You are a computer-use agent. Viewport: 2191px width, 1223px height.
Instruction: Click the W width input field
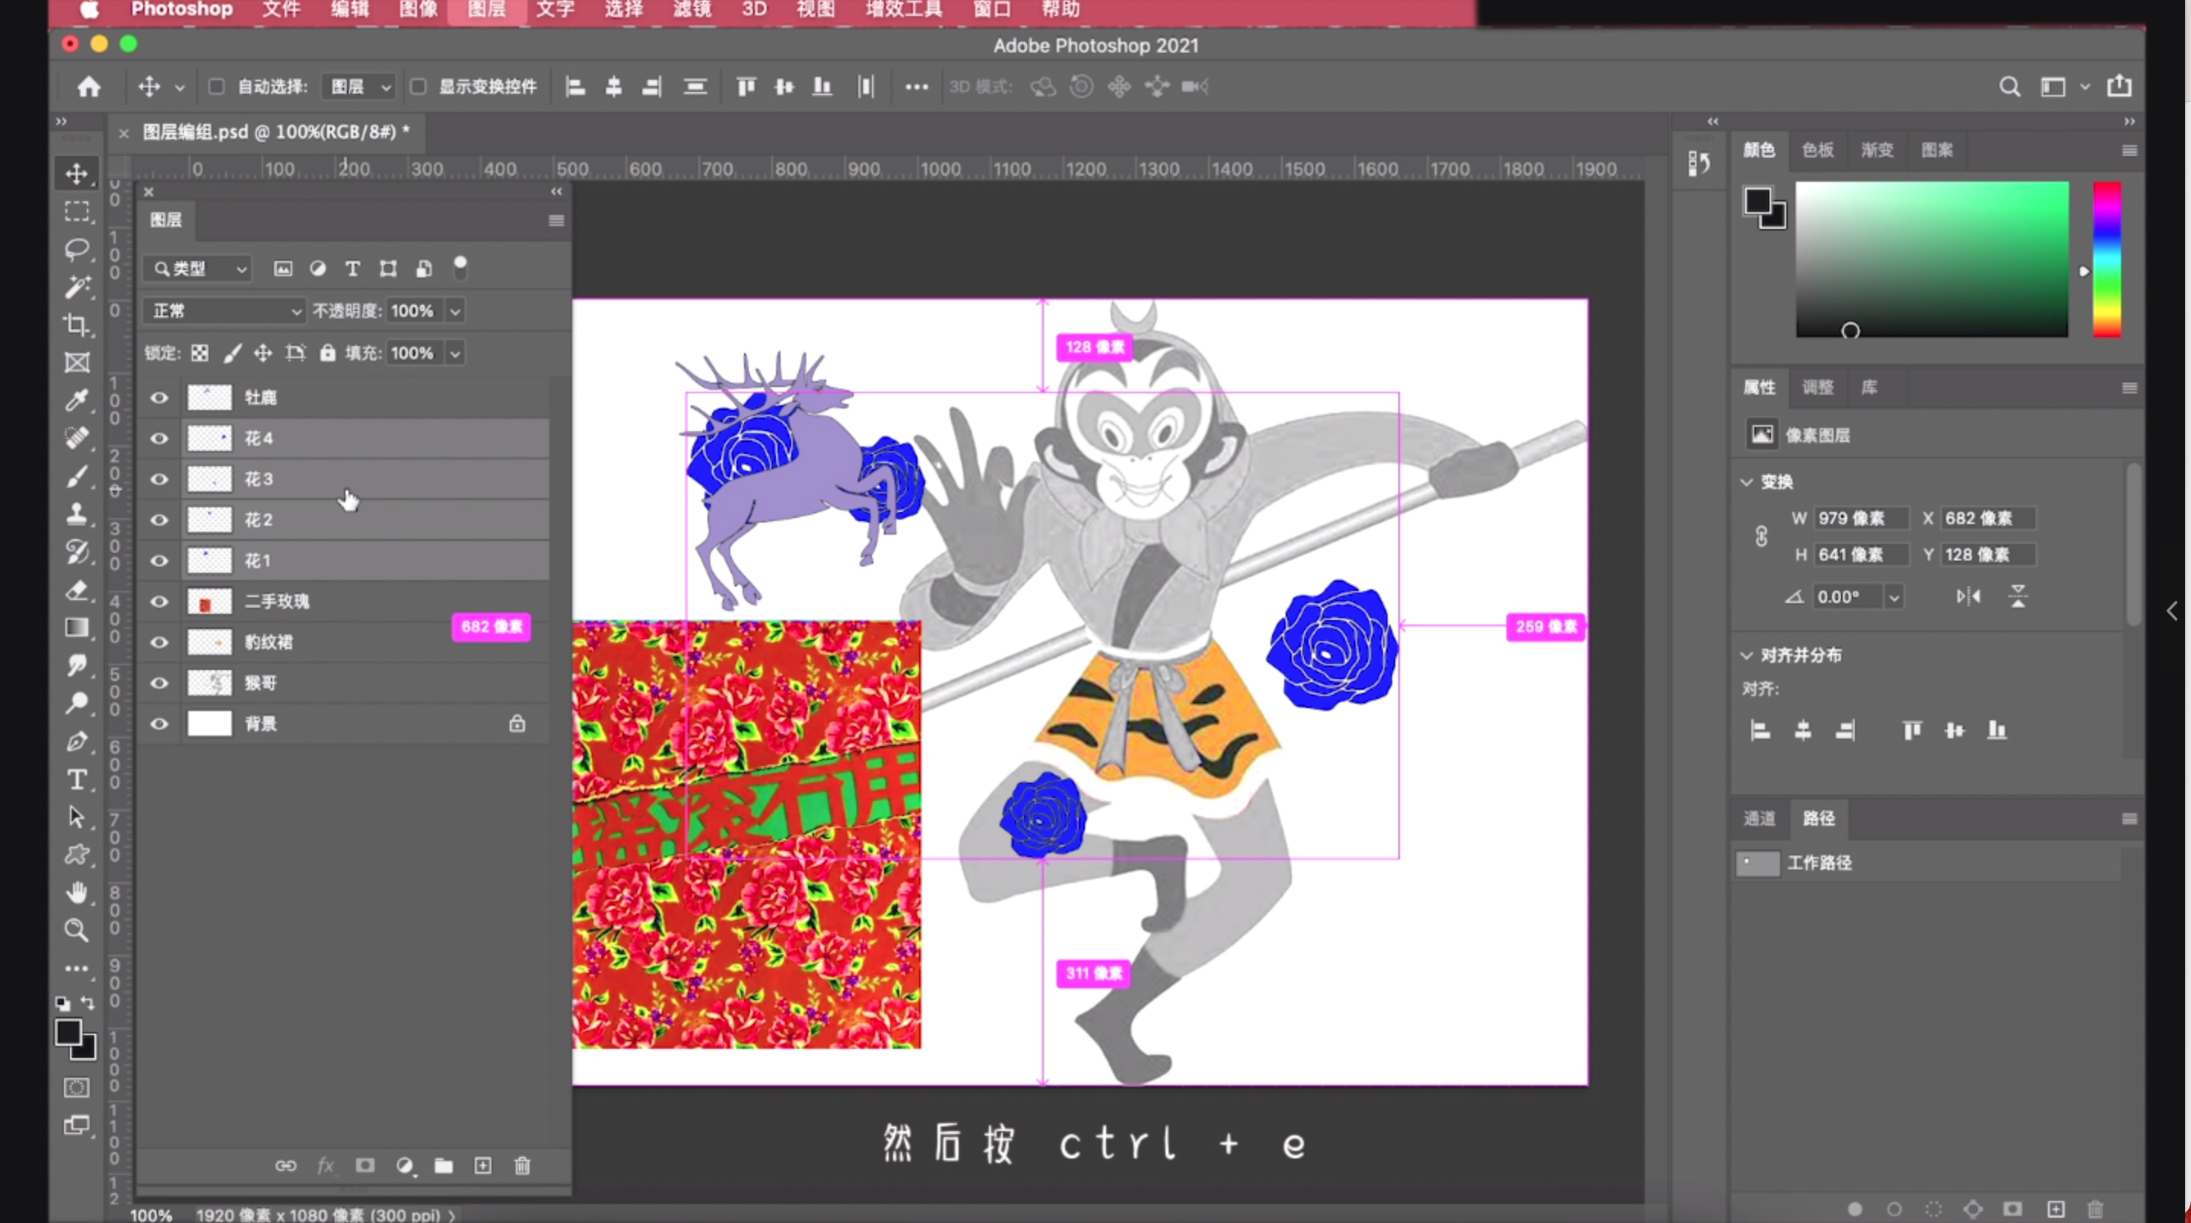coord(1860,518)
